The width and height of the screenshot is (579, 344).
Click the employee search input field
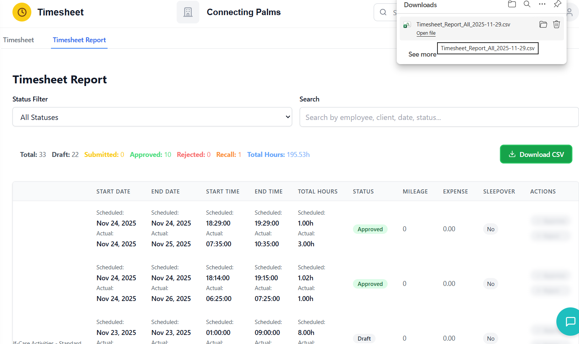point(439,117)
